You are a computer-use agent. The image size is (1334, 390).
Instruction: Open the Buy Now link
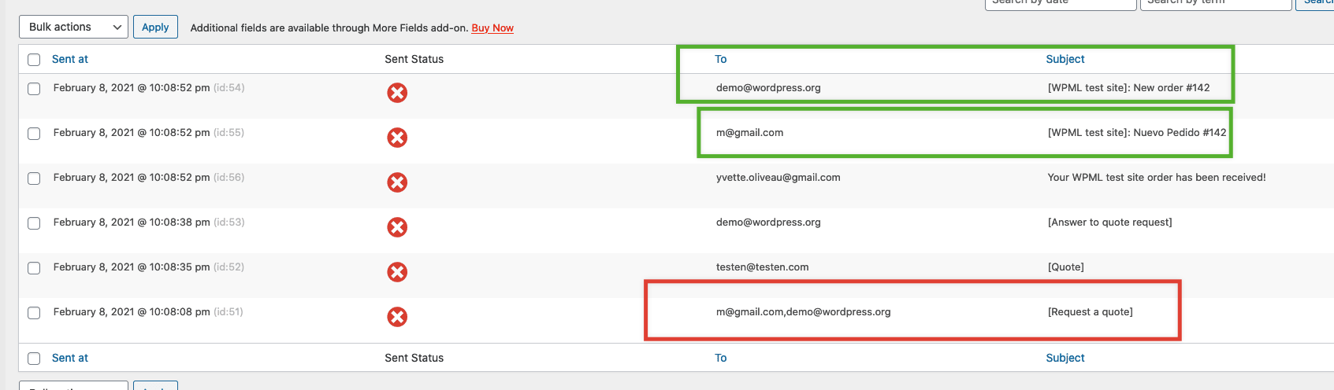coord(492,28)
